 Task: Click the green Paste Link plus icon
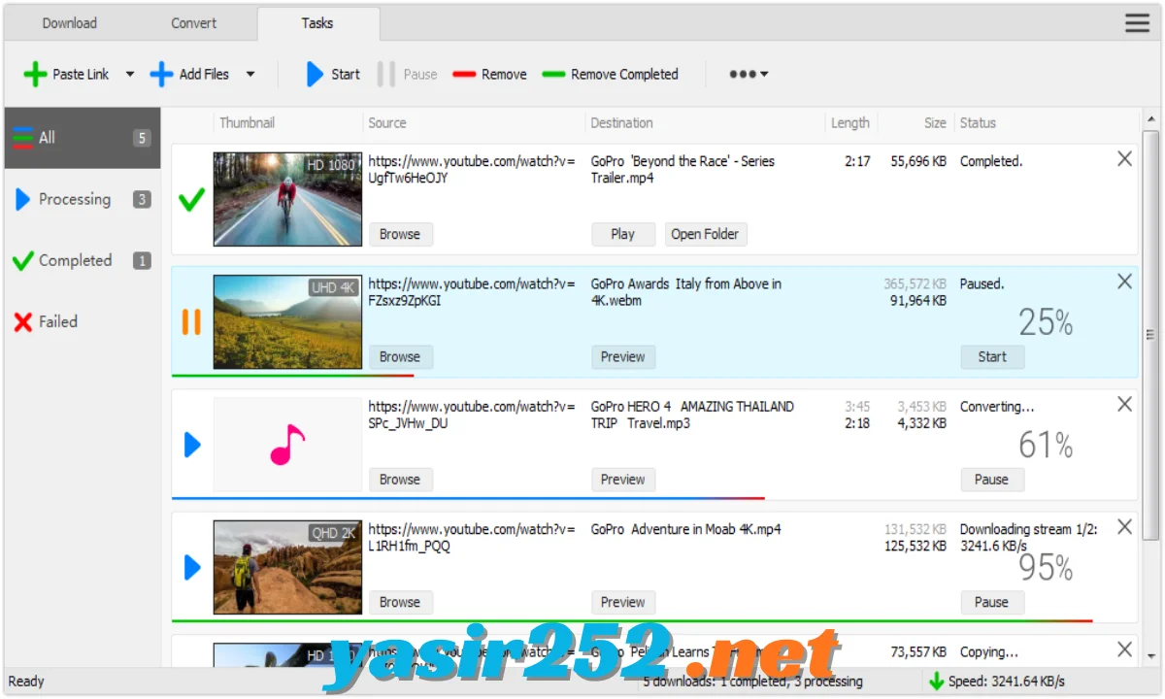(x=35, y=74)
